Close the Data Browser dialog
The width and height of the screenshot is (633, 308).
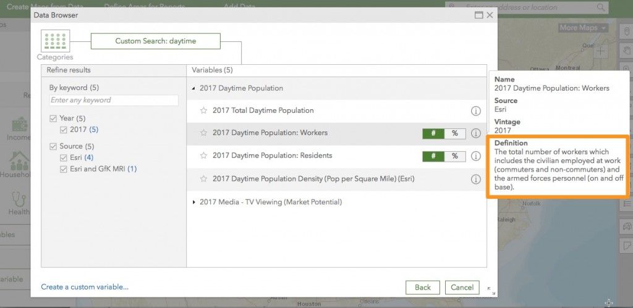(490, 15)
